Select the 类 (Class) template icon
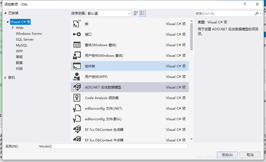The image size is (266, 162). pos(77,24)
